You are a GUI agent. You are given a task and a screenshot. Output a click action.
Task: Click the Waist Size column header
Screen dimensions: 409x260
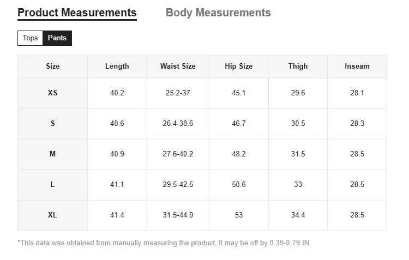[178, 66]
